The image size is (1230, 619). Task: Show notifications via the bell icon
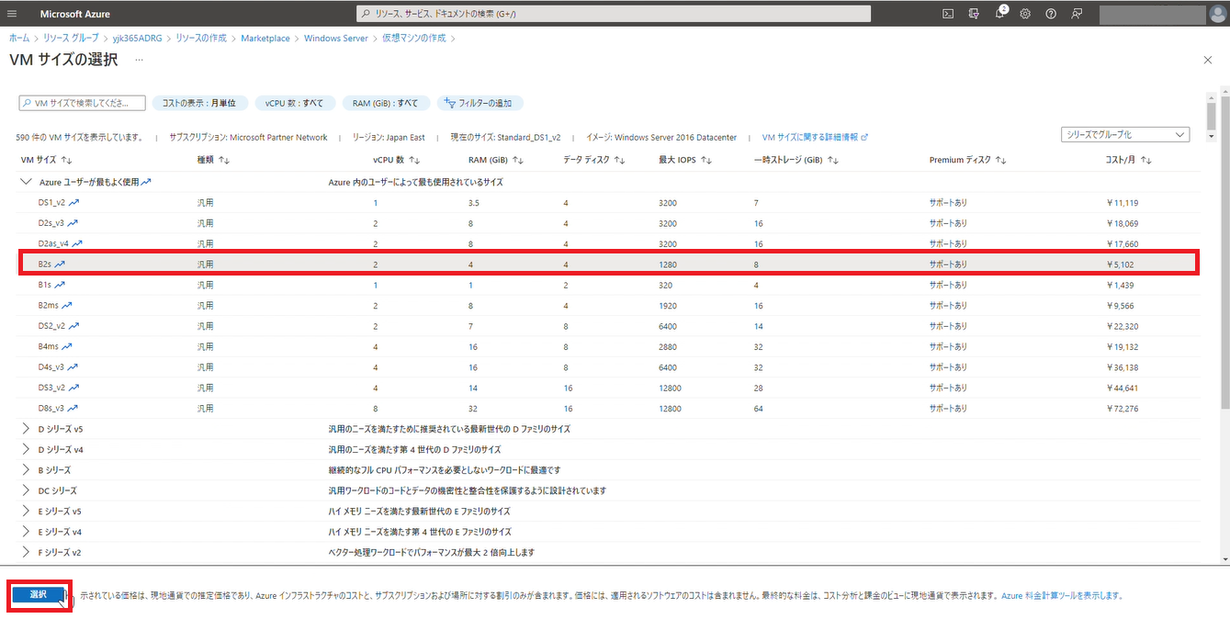pyautogui.click(x=999, y=14)
